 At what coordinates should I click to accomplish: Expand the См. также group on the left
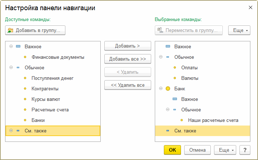(x=11, y=131)
